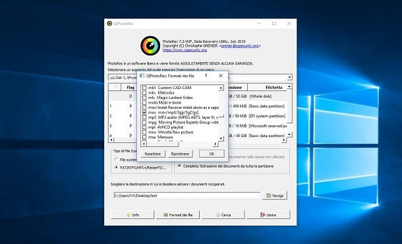The image size is (402, 244).
Task: Click the file formats list scroll up arrow
Action: click(221, 88)
